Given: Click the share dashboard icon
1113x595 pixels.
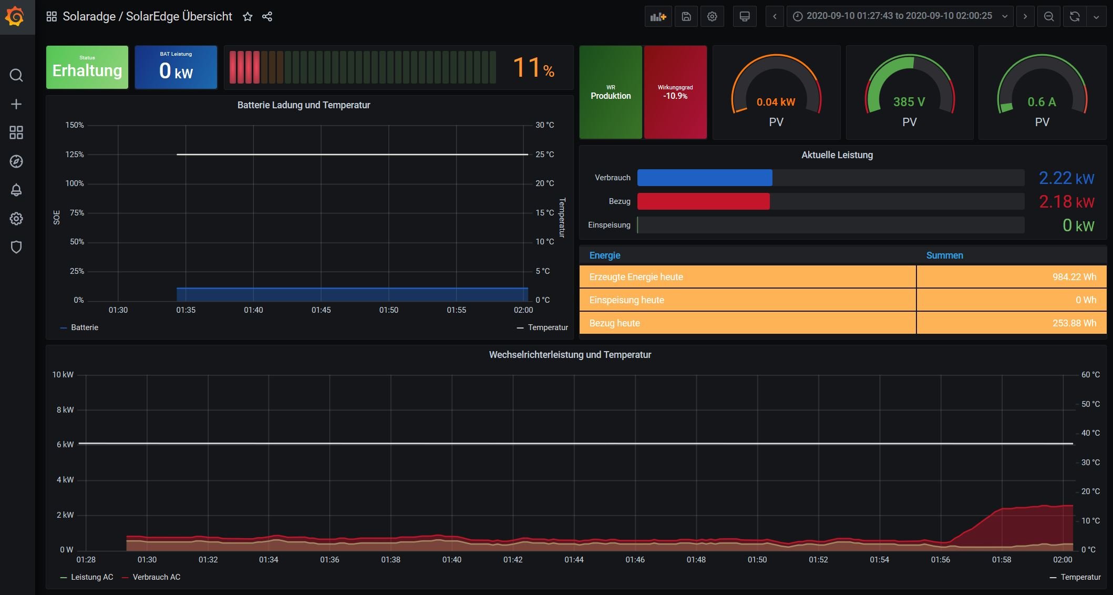Looking at the screenshot, I should coord(267,17).
